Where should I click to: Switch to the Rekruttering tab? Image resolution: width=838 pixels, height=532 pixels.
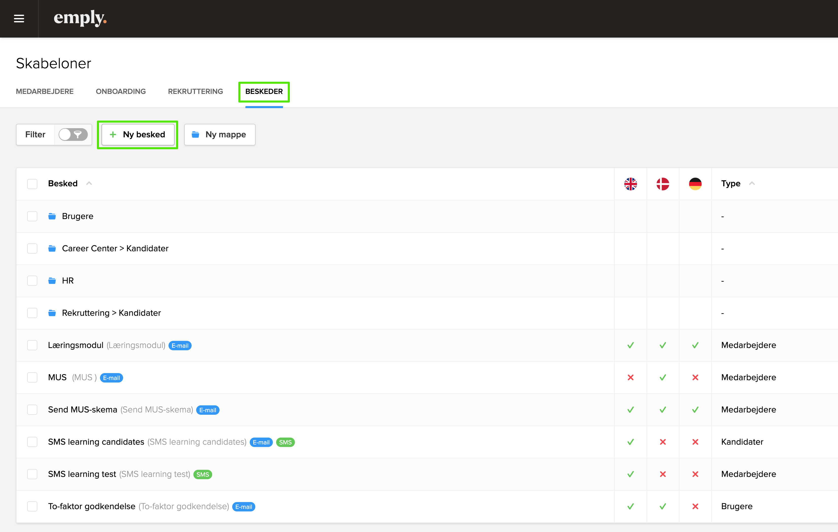click(x=195, y=92)
